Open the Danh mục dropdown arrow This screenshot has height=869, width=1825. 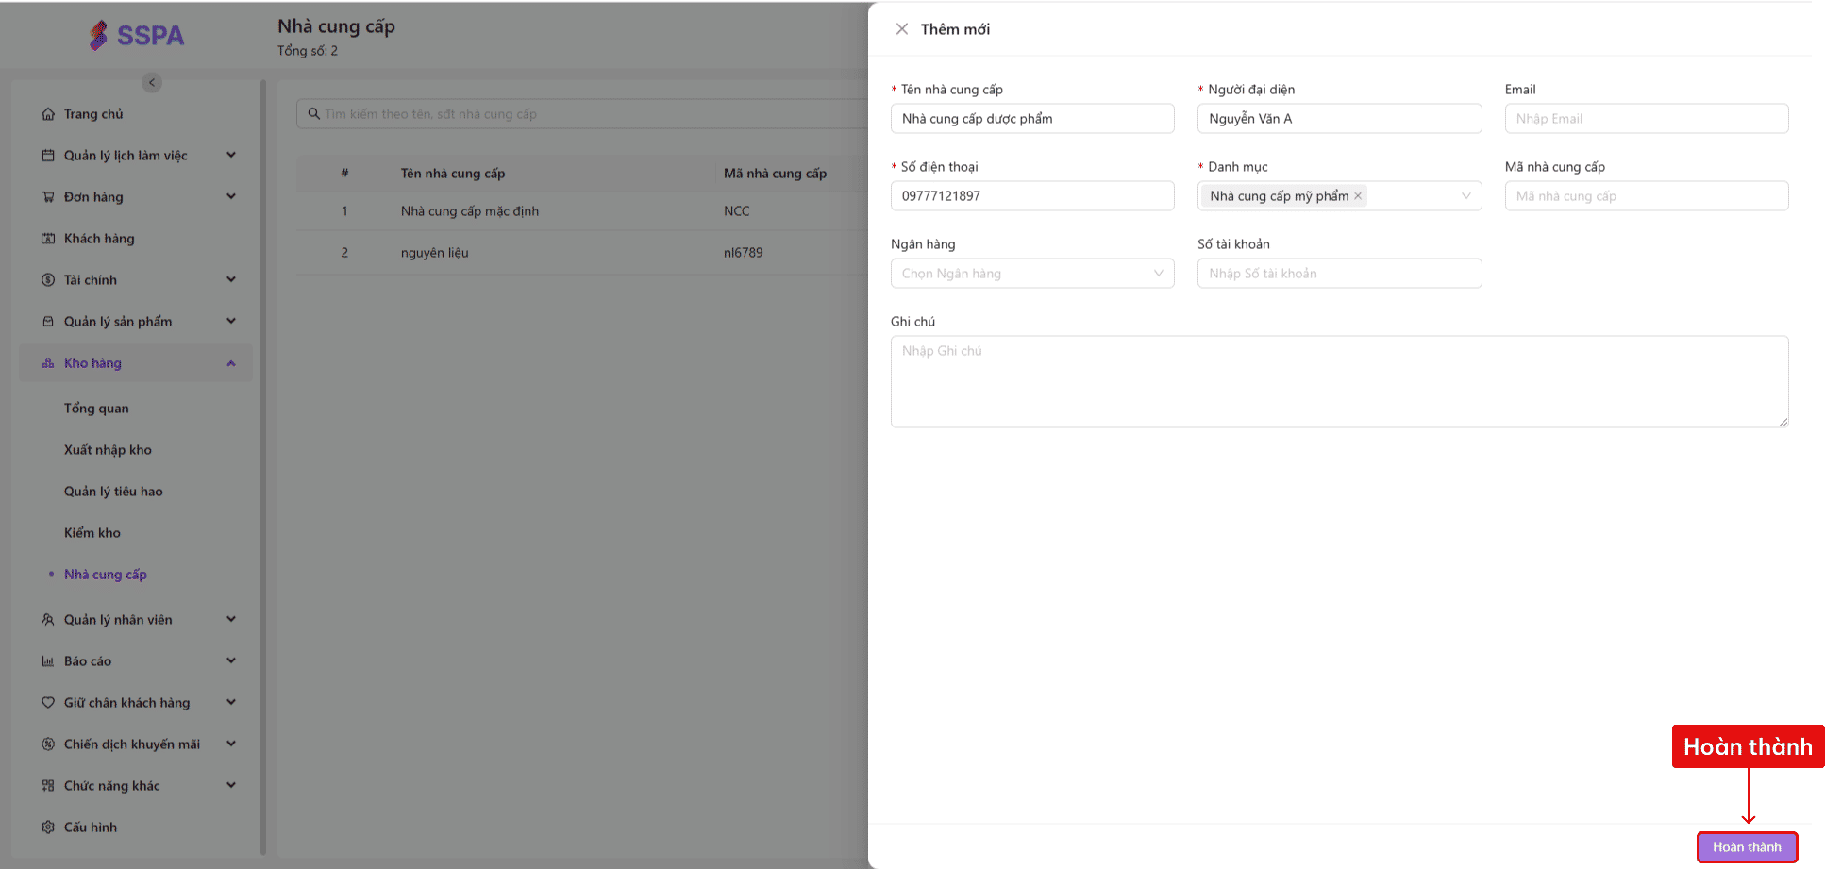[1465, 196]
